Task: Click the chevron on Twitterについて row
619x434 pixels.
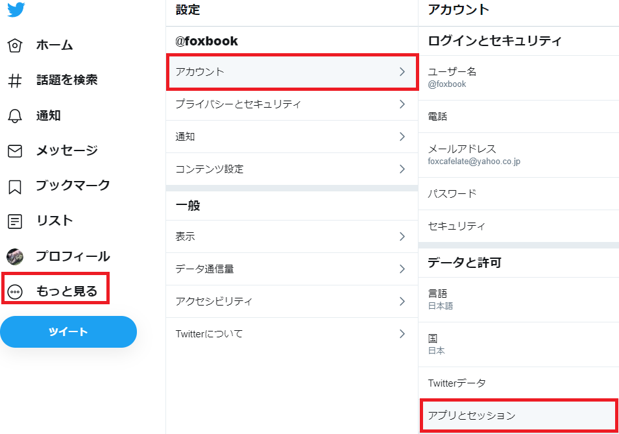Action: pos(402,333)
